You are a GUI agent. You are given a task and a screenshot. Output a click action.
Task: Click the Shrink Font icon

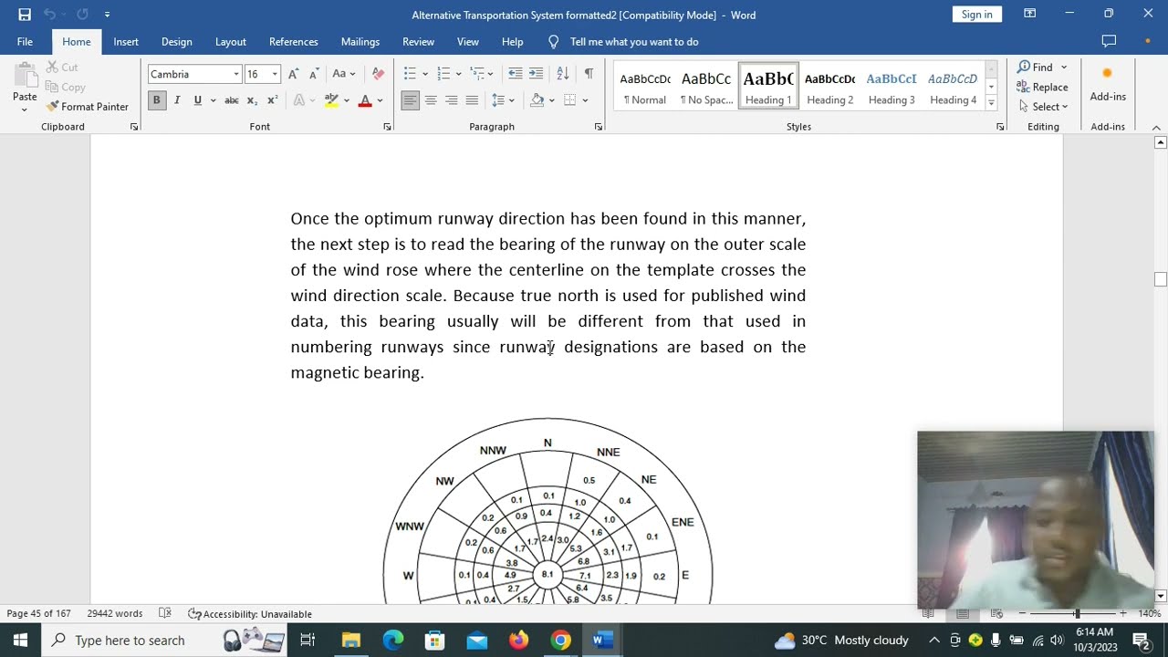point(313,74)
